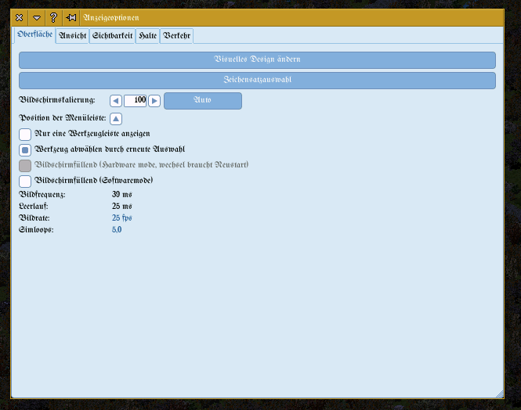
Task: Open the Sichtbarkeit tab
Action: [112, 36]
